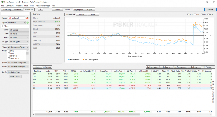Click the horizontal scrollbar right arrow

coord(211,115)
